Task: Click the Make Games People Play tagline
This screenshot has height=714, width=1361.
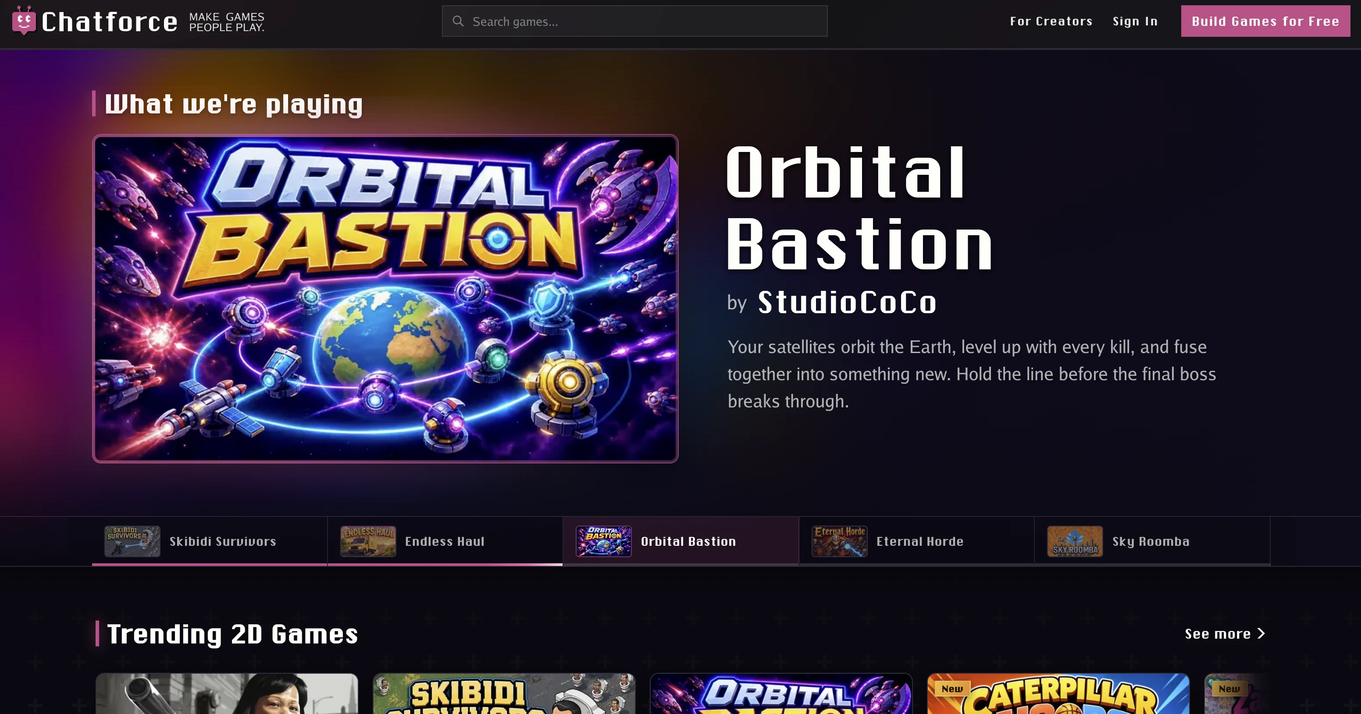Action: [227, 22]
